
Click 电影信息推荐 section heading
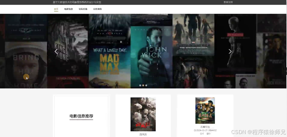[x=81, y=116]
